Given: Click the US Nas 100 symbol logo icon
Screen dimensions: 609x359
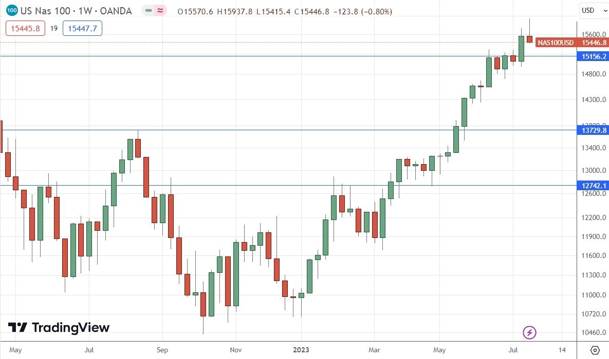Looking at the screenshot, I should tap(11, 10).
